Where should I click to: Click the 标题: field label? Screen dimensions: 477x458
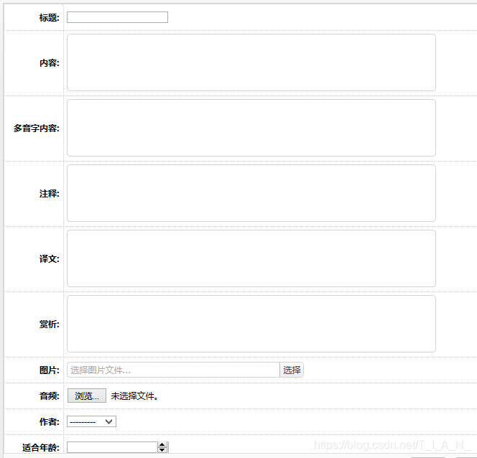coord(50,18)
